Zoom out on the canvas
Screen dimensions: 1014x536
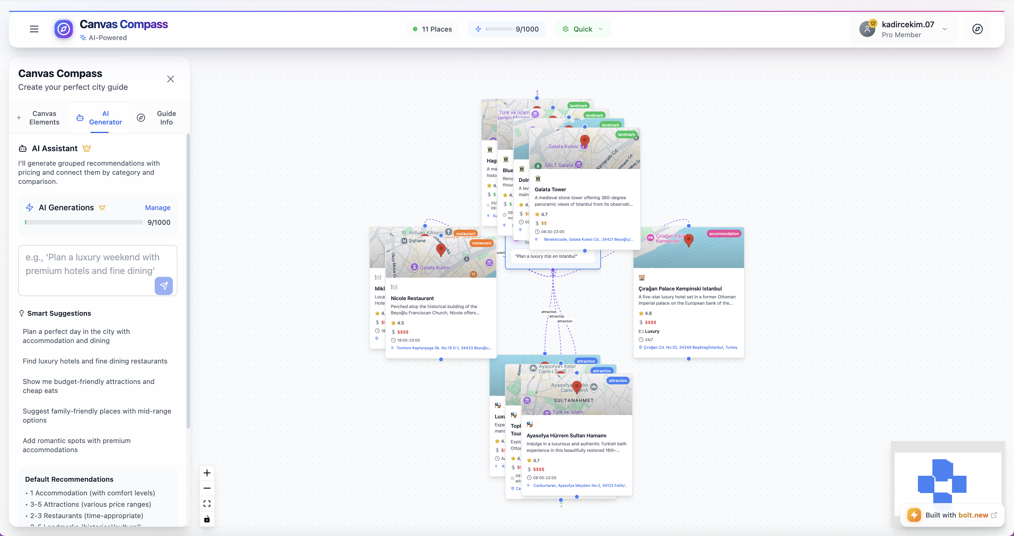pyautogui.click(x=207, y=488)
